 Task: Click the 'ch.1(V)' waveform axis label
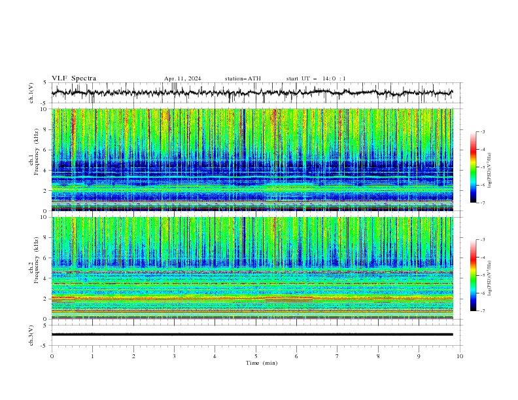tap(31, 93)
